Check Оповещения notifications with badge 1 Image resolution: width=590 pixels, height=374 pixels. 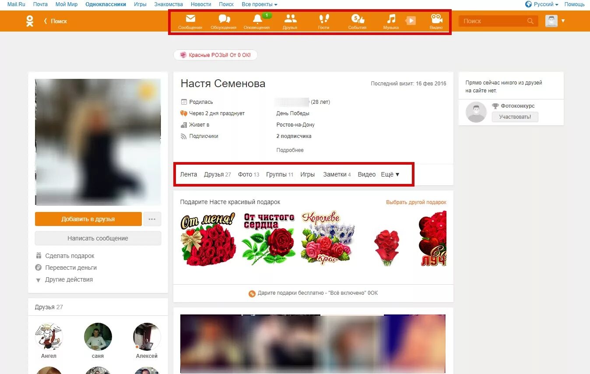coord(257,21)
